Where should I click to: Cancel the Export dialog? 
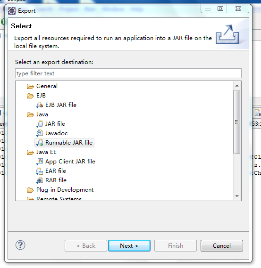(x=222, y=245)
